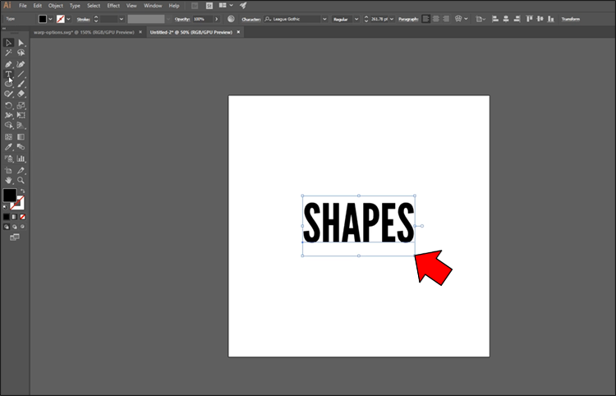
Task: Activate the Zoom tool
Action: pyautogui.click(x=21, y=180)
